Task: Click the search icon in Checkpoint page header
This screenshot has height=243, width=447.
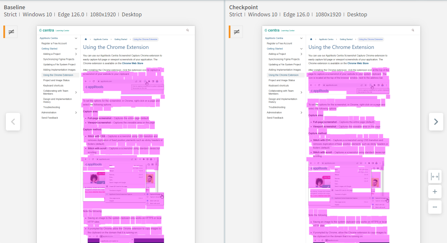Action: tap(413, 30)
